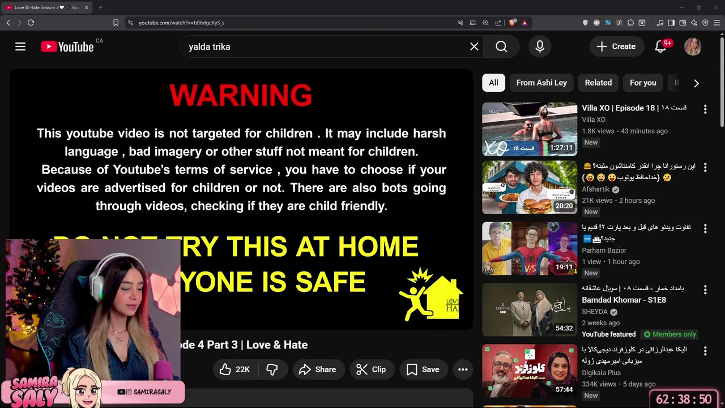This screenshot has width=725, height=408.
Task: Open options for Bamdad Khomar S1E8 video
Action: coord(705,290)
